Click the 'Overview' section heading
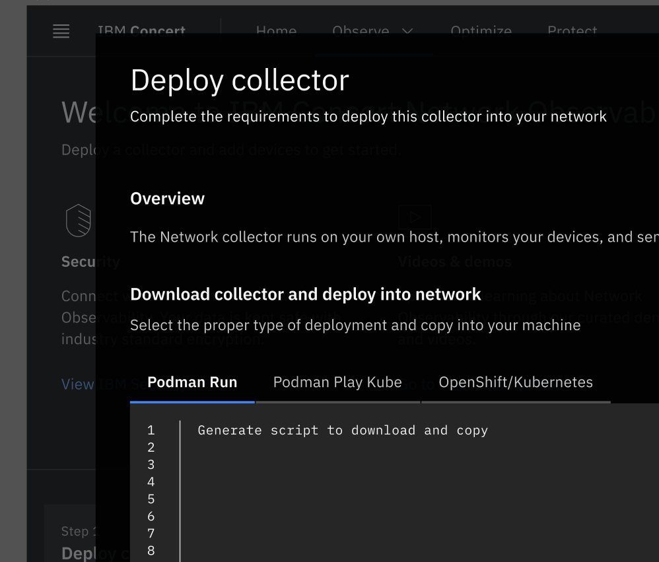Viewport: 659px width, 562px height. 167,198
